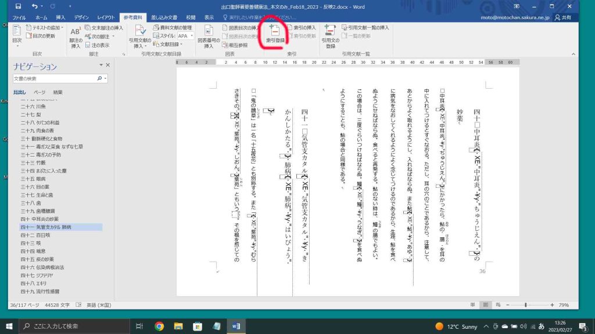The image size is (595, 334).
Task: Switch to the デザイン ribbon tab
Action: coord(81,17)
